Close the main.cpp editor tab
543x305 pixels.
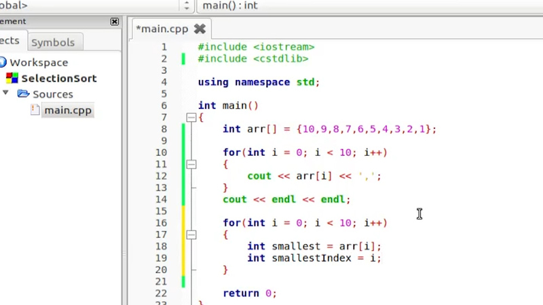200,28
